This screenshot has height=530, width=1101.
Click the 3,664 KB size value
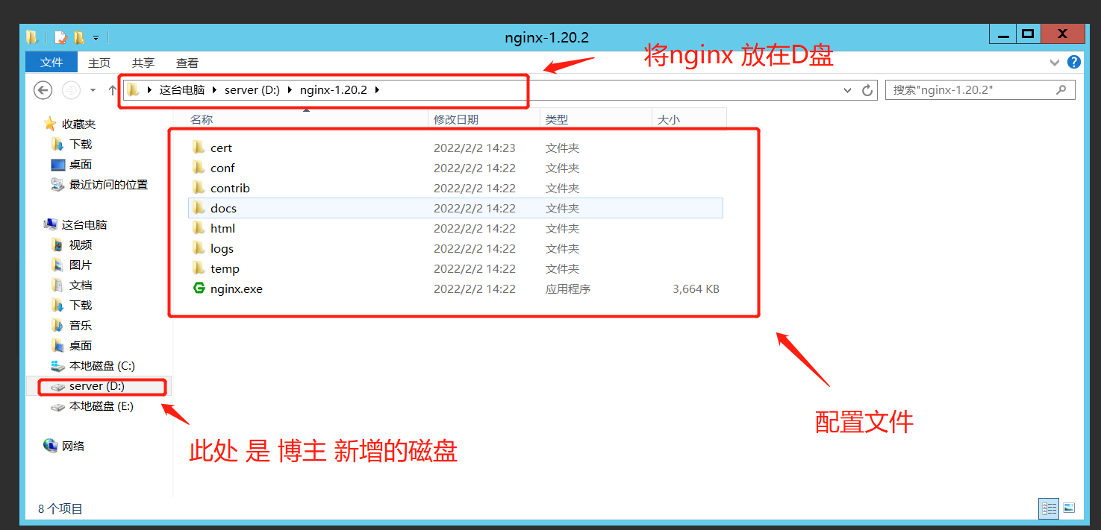click(696, 288)
